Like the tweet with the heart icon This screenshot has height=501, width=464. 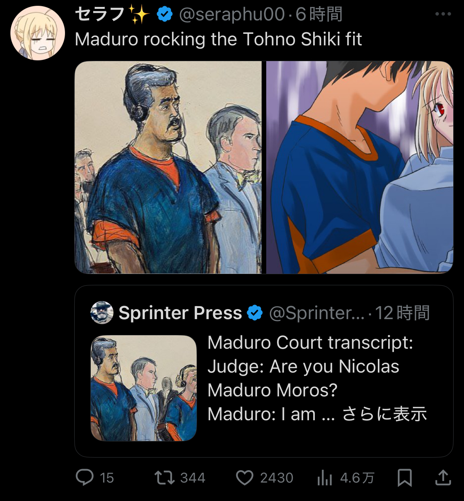(245, 478)
